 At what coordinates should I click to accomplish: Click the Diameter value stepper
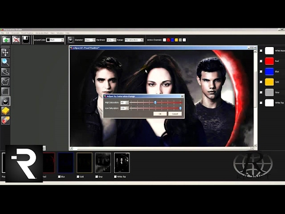point(94,40)
